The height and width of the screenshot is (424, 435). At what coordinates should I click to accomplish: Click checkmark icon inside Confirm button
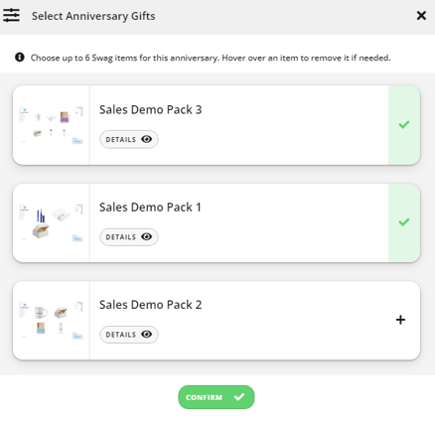coord(239,396)
